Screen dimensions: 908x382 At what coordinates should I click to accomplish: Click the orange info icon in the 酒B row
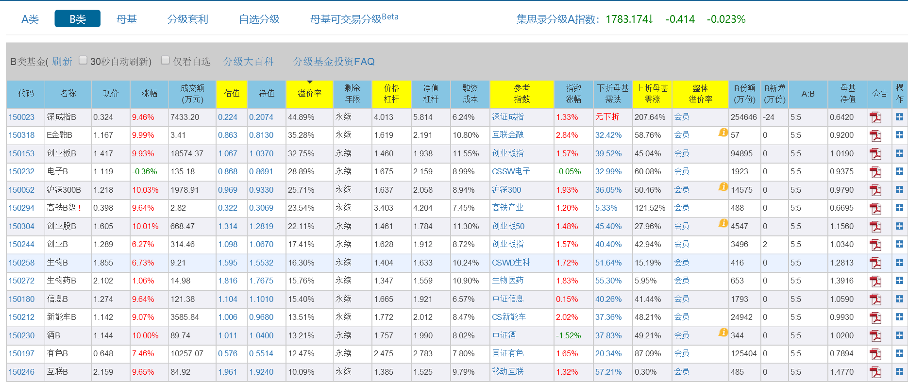coord(723,332)
